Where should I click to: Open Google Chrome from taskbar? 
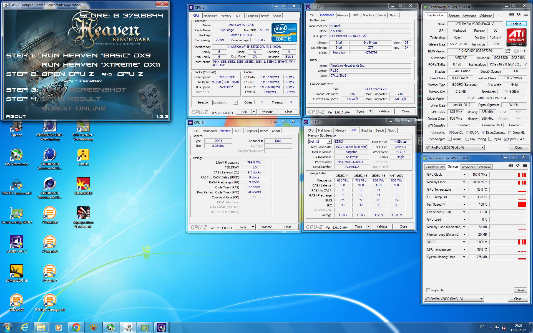[x=76, y=328]
